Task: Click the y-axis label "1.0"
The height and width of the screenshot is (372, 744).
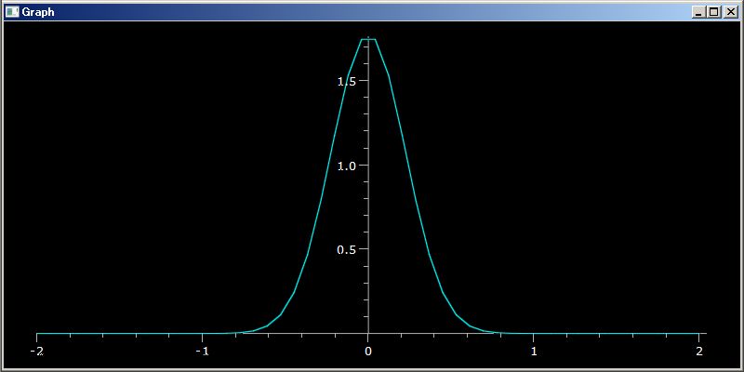Action: pos(346,166)
